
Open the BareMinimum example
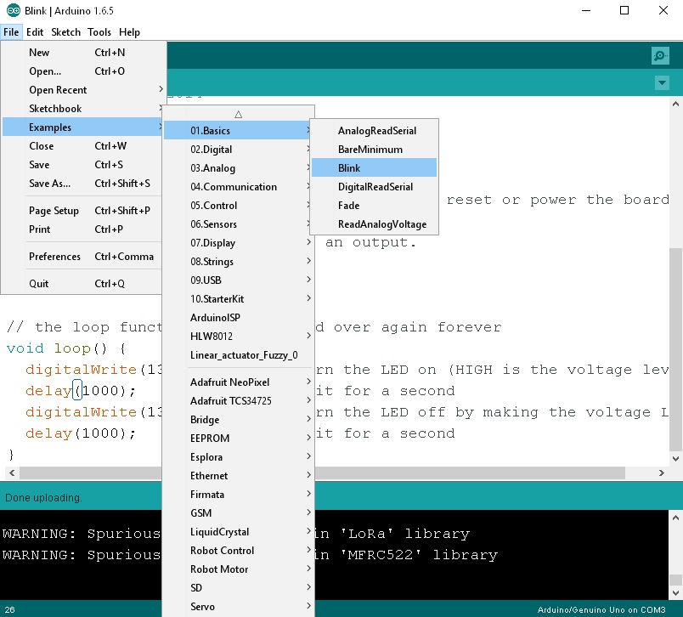(x=374, y=150)
